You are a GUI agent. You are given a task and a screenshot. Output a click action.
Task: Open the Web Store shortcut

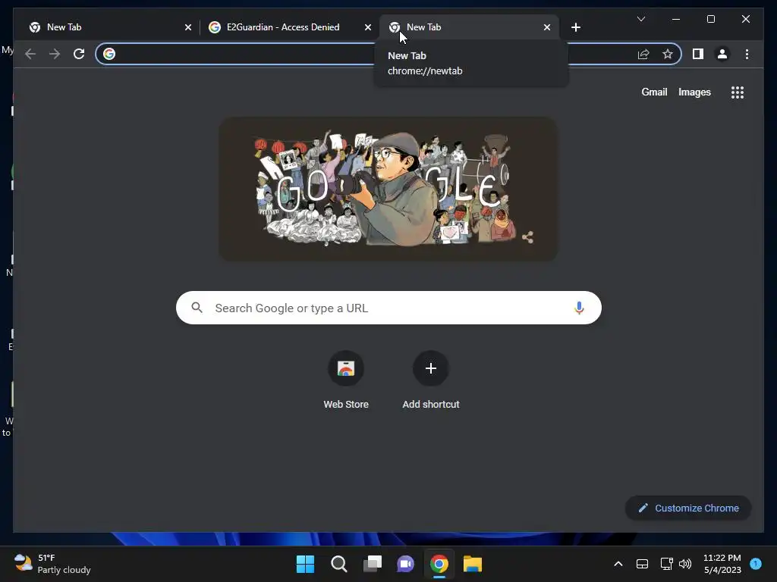click(346, 380)
